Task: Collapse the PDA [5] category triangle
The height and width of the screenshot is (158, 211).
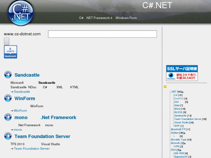Action: tap(181, 150)
